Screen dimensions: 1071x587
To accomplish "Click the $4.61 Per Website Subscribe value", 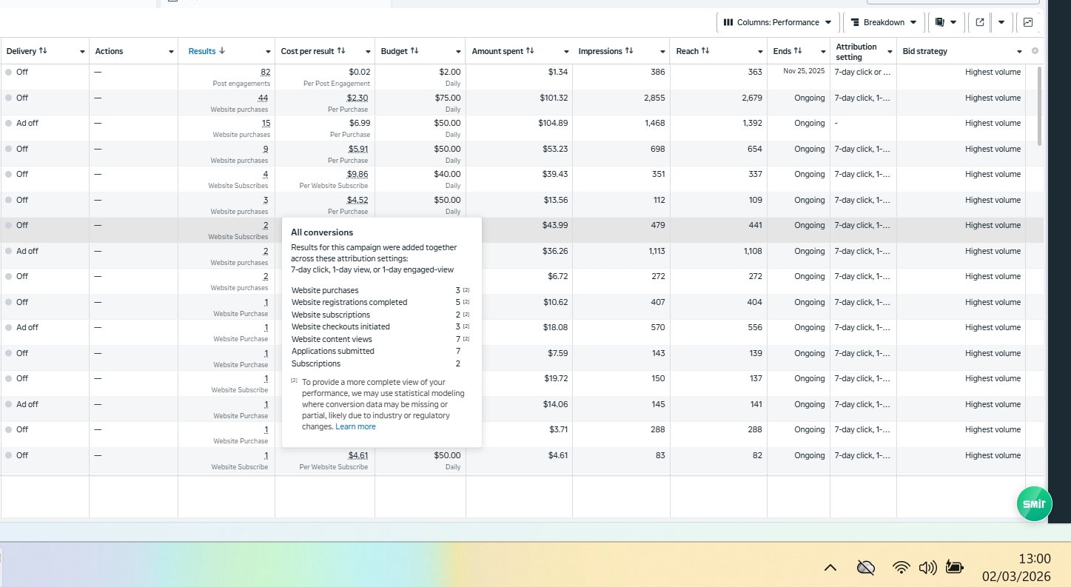I will [x=358, y=455].
